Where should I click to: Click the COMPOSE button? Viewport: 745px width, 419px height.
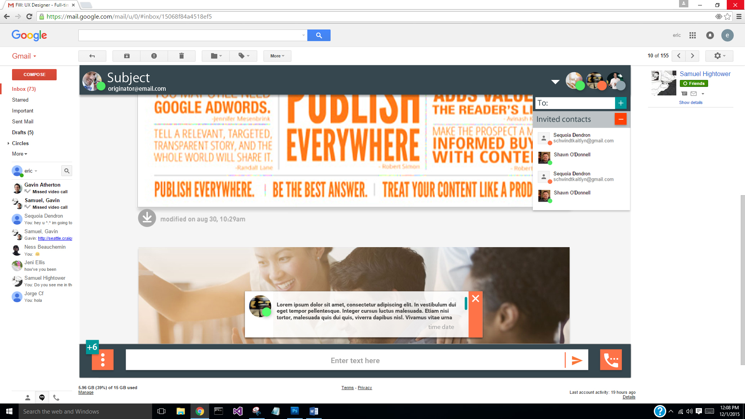point(34,74)
